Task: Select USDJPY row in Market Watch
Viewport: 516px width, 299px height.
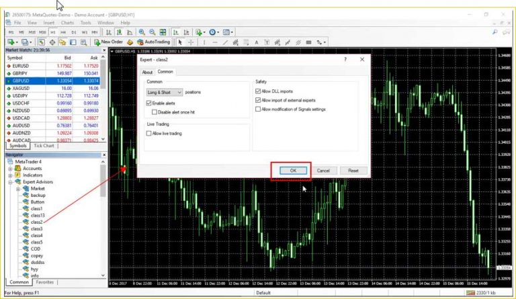Action: point(52,95)
